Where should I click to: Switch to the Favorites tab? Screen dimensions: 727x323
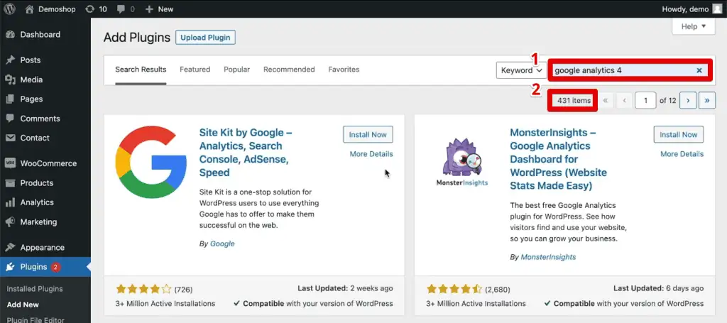coord(344,70)
